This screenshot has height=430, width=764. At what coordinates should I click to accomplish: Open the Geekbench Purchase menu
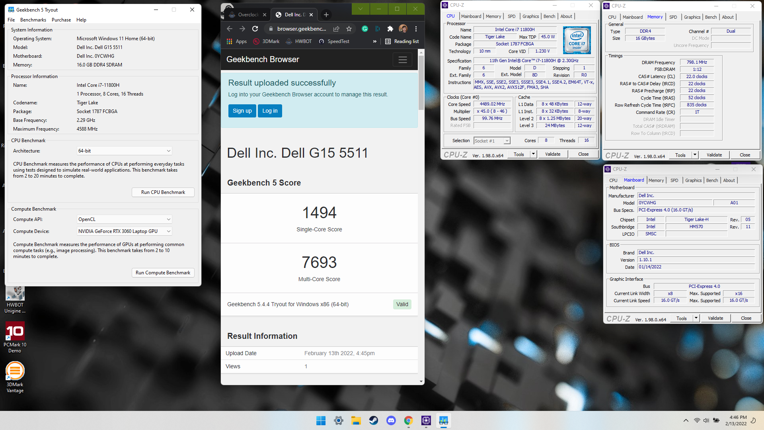pyautogui.click(x=61, y=20)
